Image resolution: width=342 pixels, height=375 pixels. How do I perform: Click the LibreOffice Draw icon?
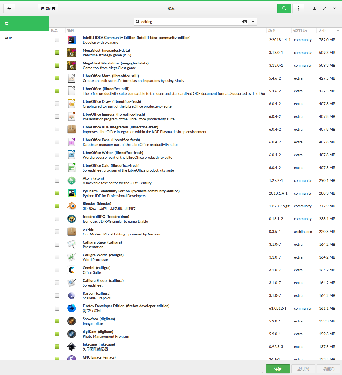[x=72, y=104]
